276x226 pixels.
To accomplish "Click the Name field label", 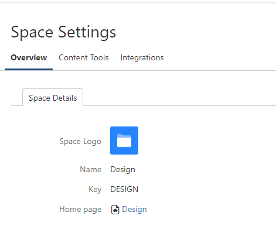I will [x=91, y=169].
